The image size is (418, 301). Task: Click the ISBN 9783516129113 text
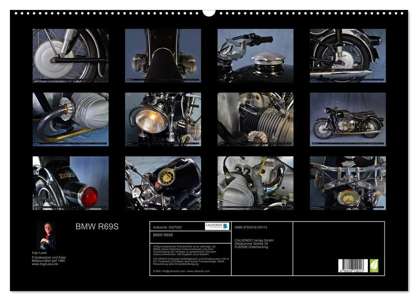(251, 227)
